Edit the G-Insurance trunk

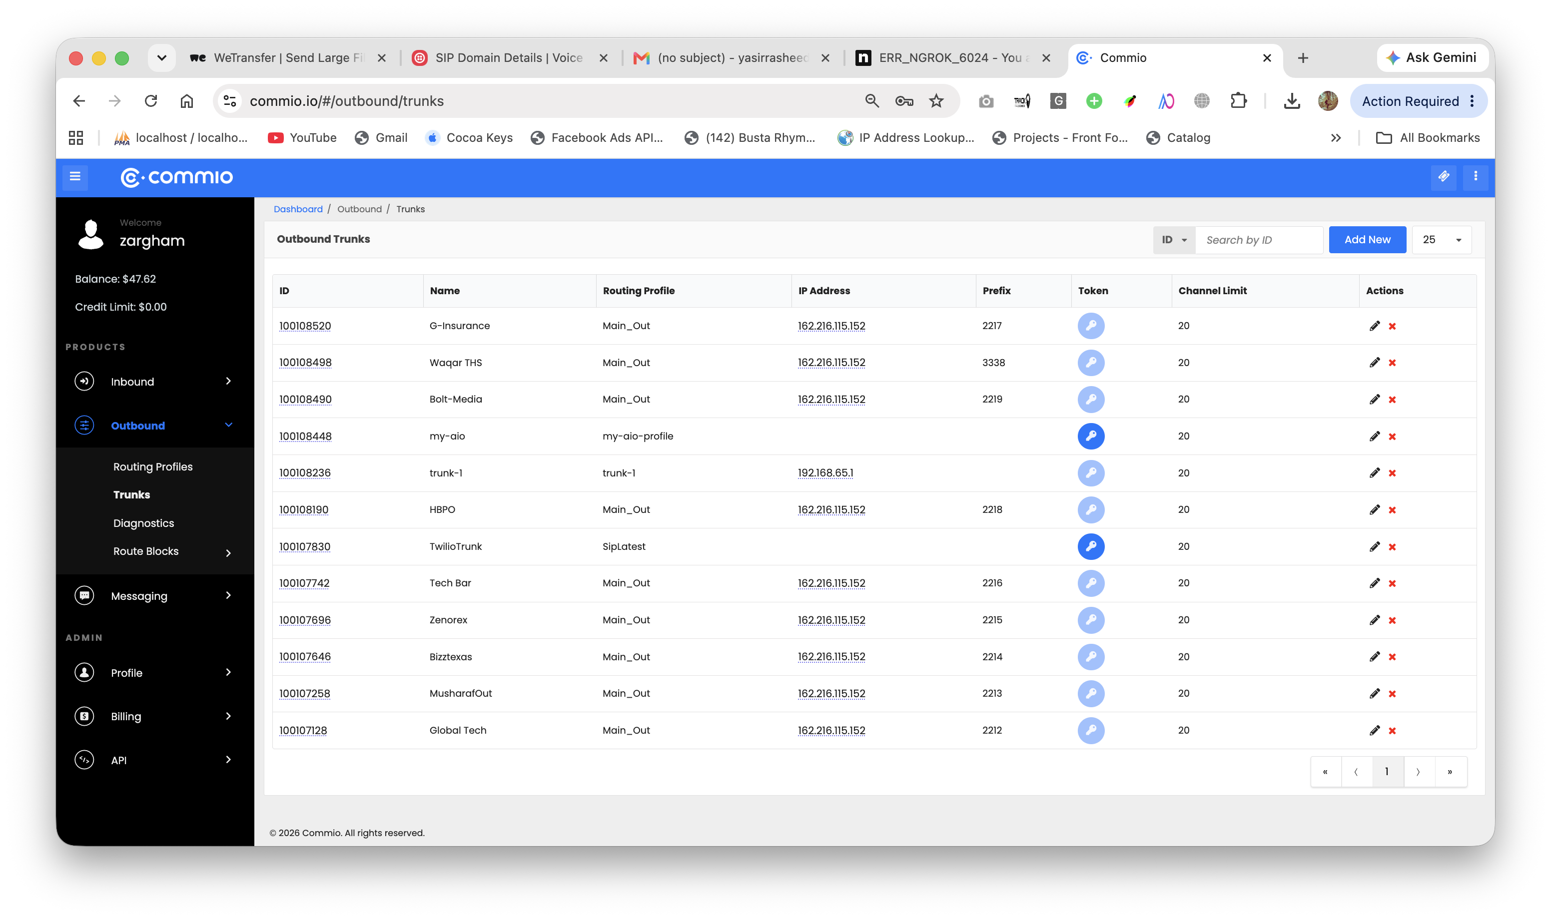pos(1374,326)
